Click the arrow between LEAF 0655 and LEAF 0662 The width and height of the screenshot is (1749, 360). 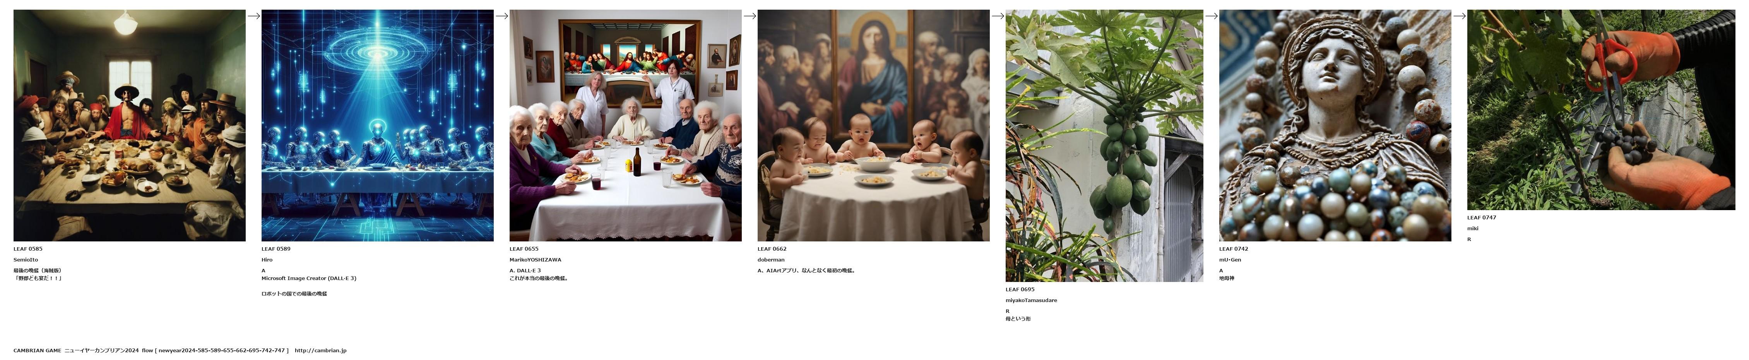(x=750, y=16)
